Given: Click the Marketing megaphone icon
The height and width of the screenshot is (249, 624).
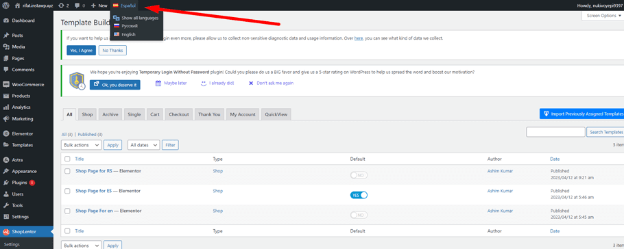Looking at the screenshot, I should [6, 119].
